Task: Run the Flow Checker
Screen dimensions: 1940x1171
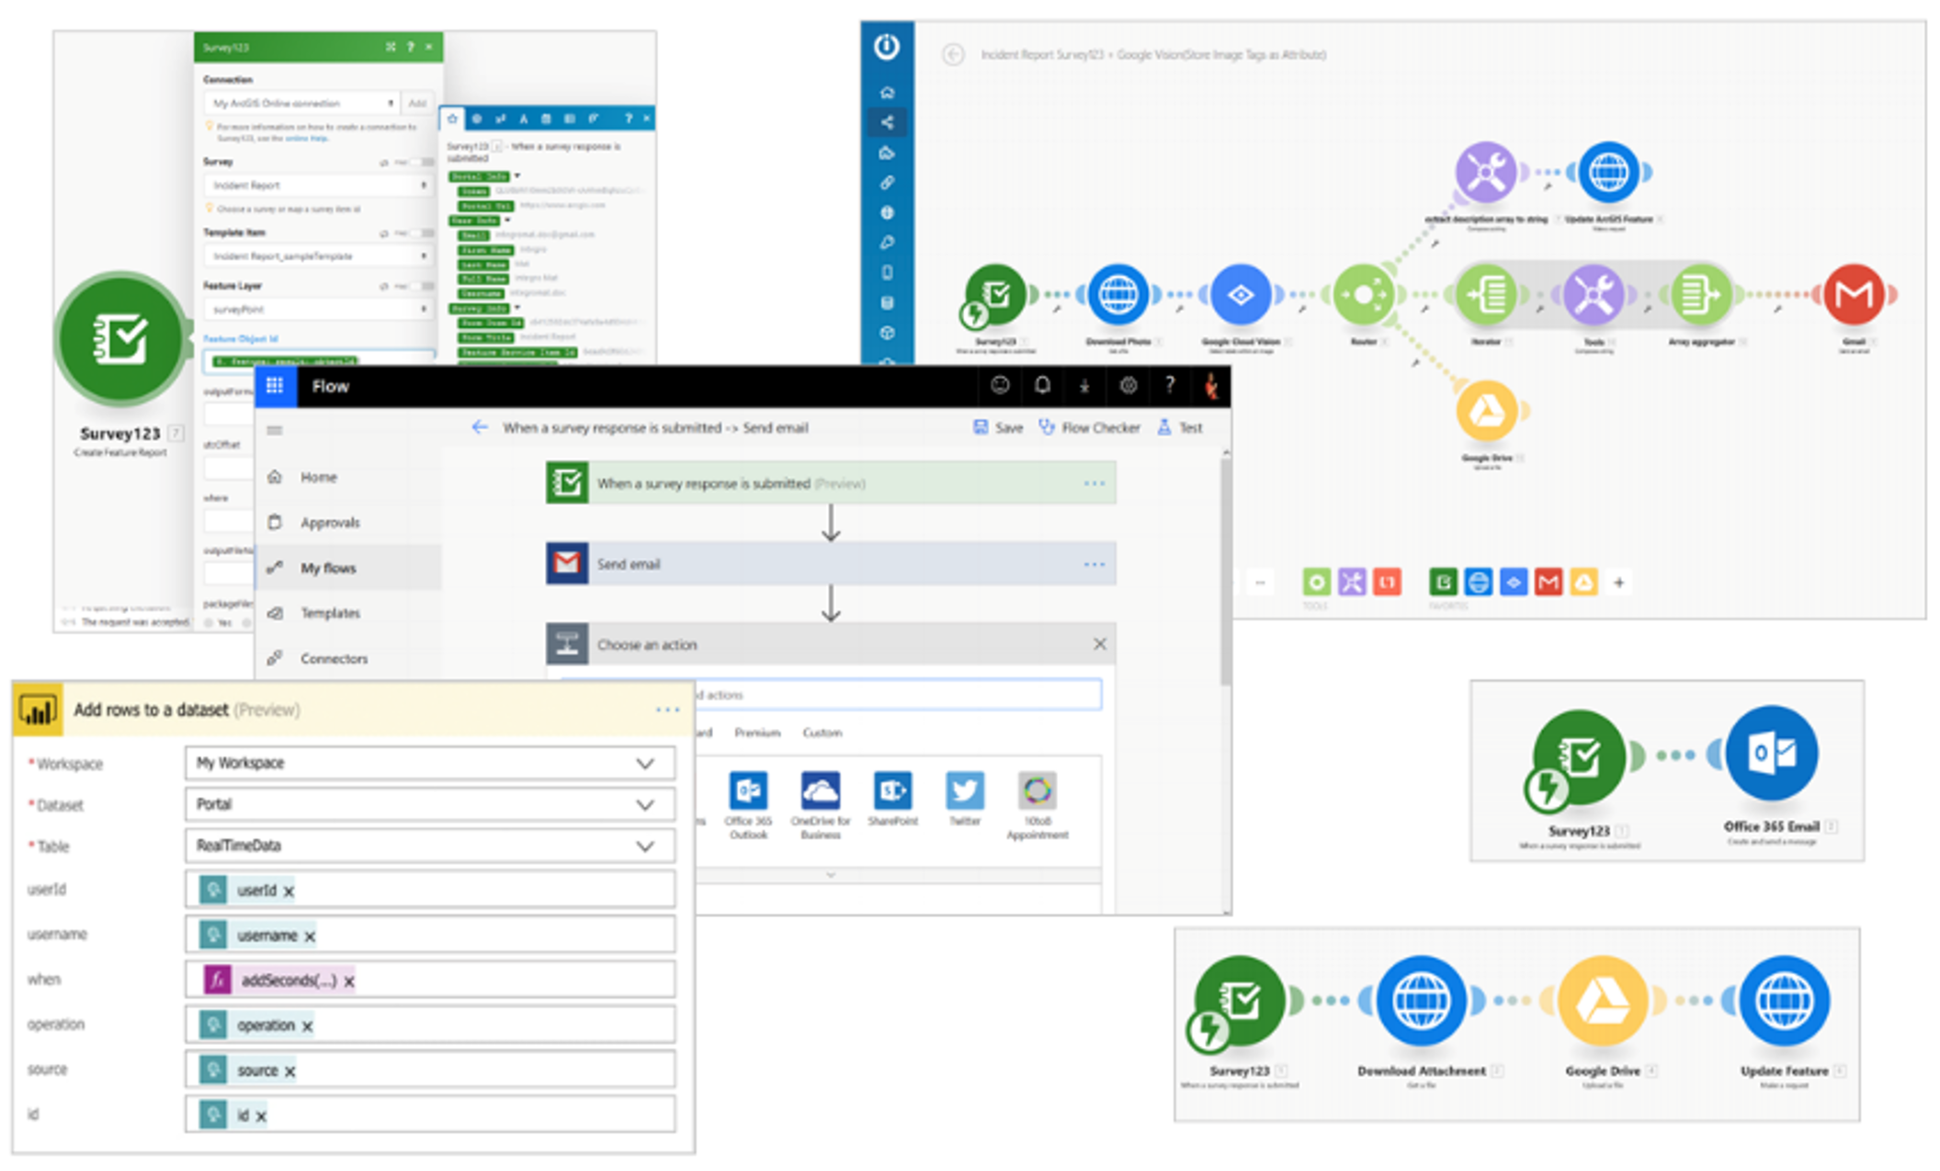Action: click(x=1089, y=427)
